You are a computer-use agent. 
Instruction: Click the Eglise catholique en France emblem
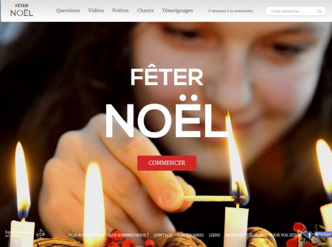(x=40, y=234)
